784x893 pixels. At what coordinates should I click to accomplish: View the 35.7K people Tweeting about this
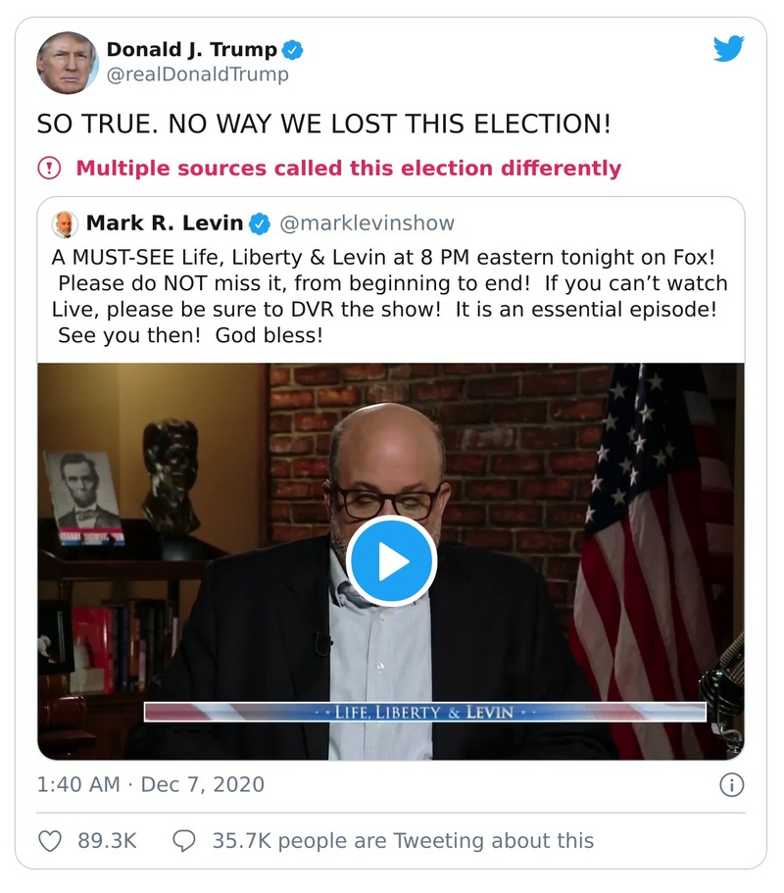(403, 841)
